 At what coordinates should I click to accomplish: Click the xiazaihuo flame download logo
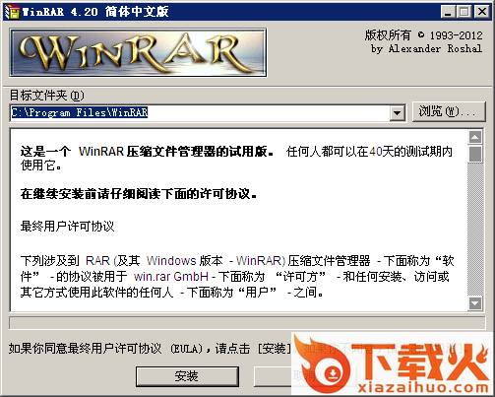[x=393, y=364]
